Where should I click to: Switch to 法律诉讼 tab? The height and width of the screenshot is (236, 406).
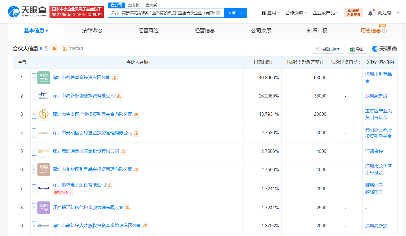tap(92, 31)
